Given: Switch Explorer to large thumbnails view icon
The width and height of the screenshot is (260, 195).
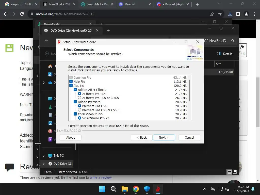Looking at the screenshot, I should pyautogui.click(x=235, y=172).
